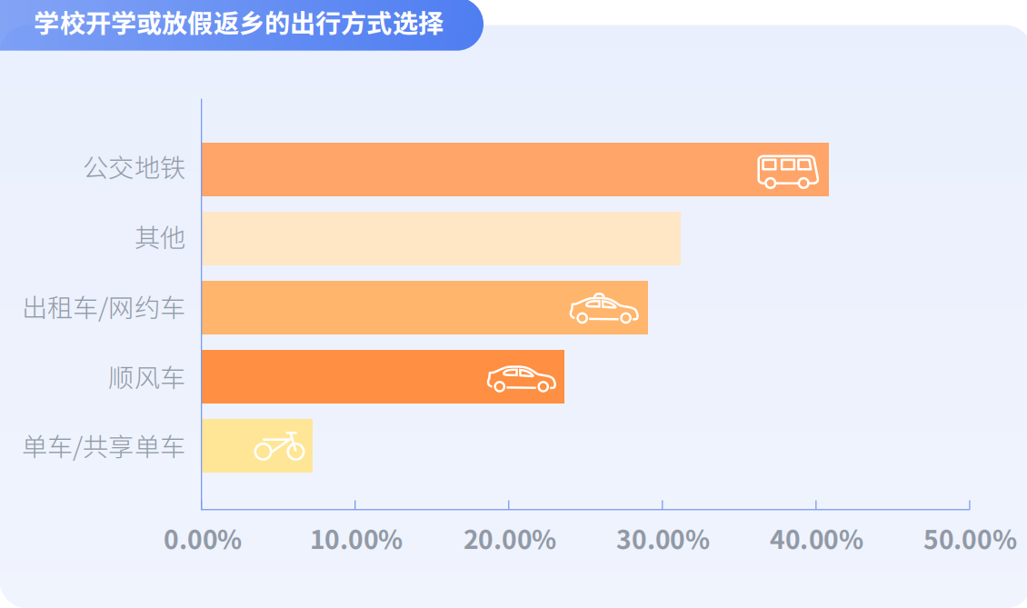Click the 单车/共享单车 category label
1027x608 pixels.
coord(105,446)
